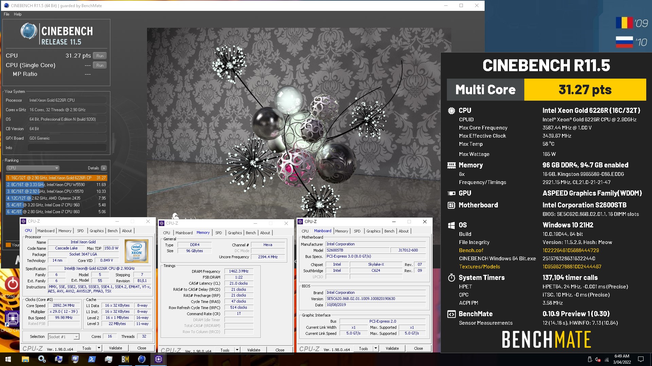Open File Explorer from the taskbar

(x=25, y=359)
